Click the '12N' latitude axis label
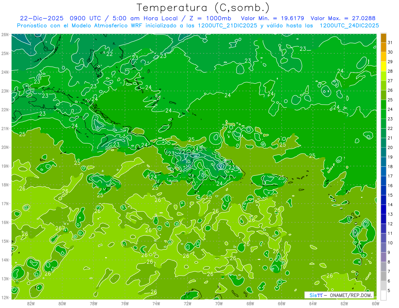 pyautogui.click(x=5, y=297)
